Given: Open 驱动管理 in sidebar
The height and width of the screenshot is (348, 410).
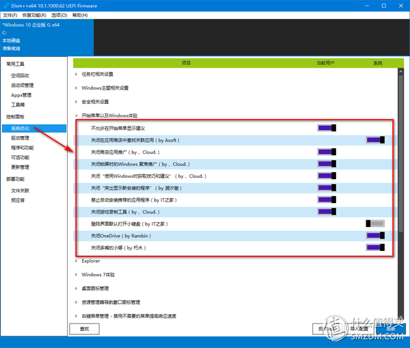Looking at the screenshot, I should point(20,138).
